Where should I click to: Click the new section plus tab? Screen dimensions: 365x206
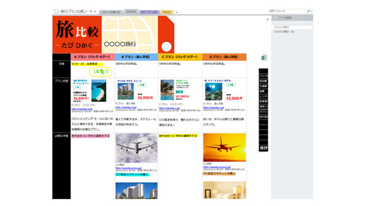pyautogui.click(x=177, y=11)
